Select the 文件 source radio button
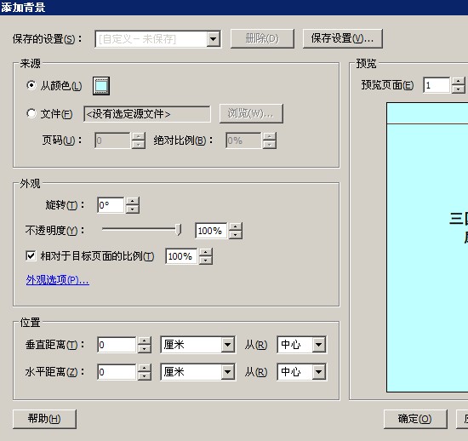 (x=31, y=113)
